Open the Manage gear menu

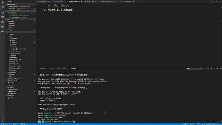pyautogui.click(x=2, y=120)
